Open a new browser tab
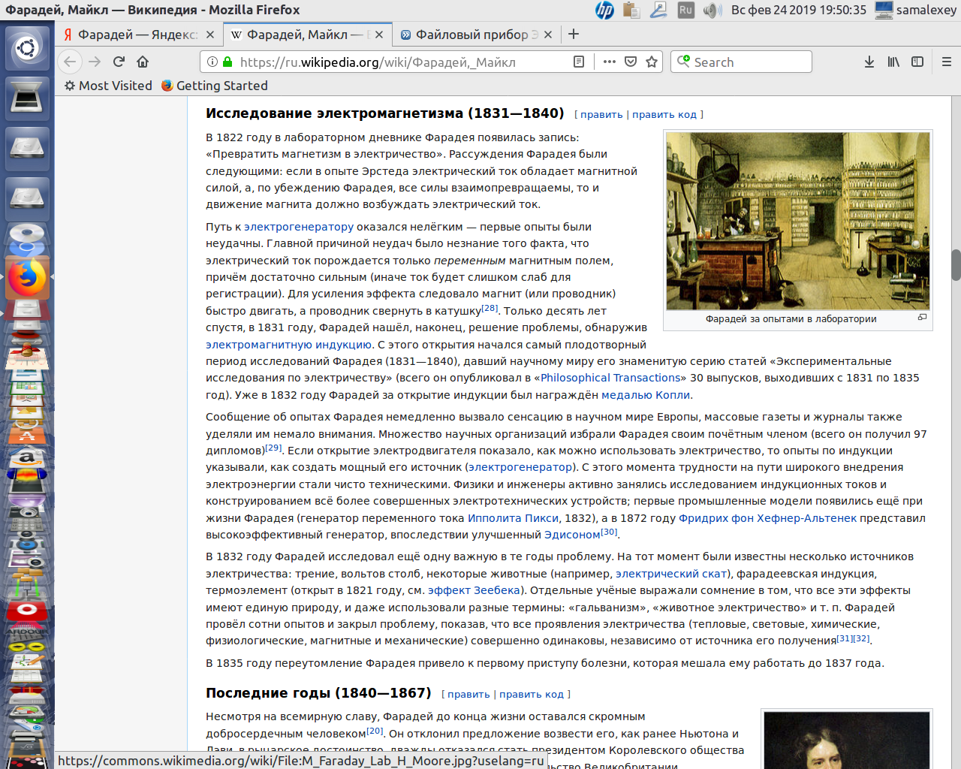 point(574,34)
